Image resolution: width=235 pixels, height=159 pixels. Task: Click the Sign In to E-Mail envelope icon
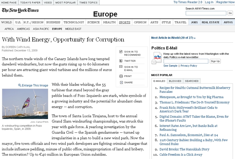[x=121, y=67]
